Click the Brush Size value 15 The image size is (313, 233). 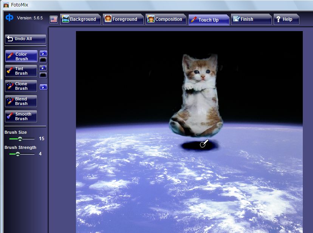point(42,139)
